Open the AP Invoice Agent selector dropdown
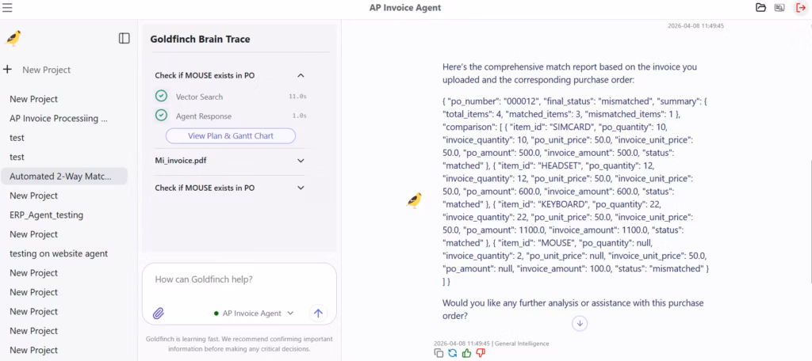The height and width of the screenshot is (361, 812). [254, 313]
